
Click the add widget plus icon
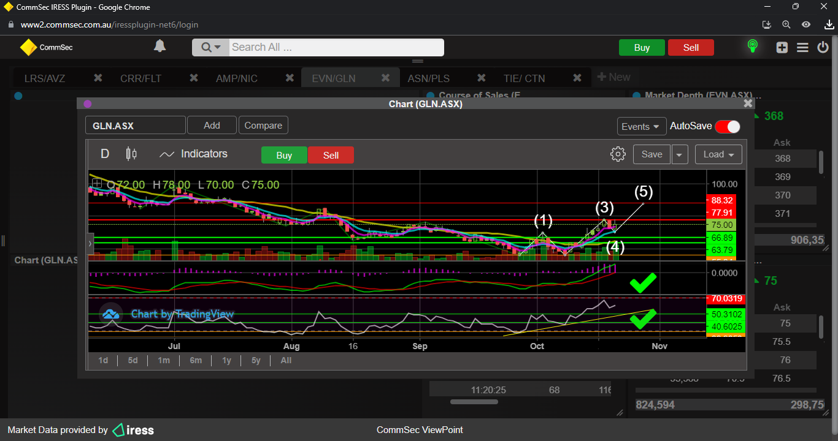(x=782, y=48)
